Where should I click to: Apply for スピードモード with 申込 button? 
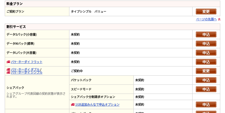[x=206, y=89]
